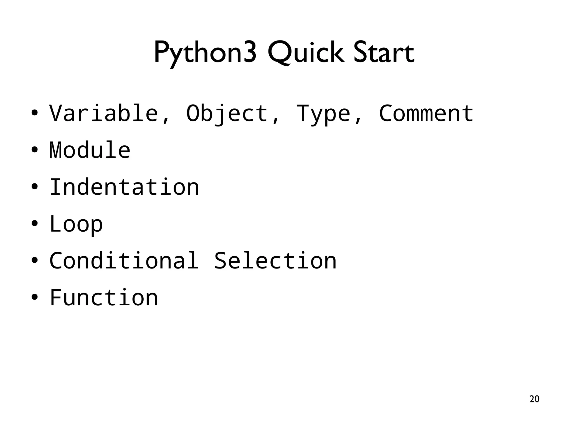Click the bullet dot before 'Indentation'
Viewport: 568px width, 426px height.
pos(34,187)
